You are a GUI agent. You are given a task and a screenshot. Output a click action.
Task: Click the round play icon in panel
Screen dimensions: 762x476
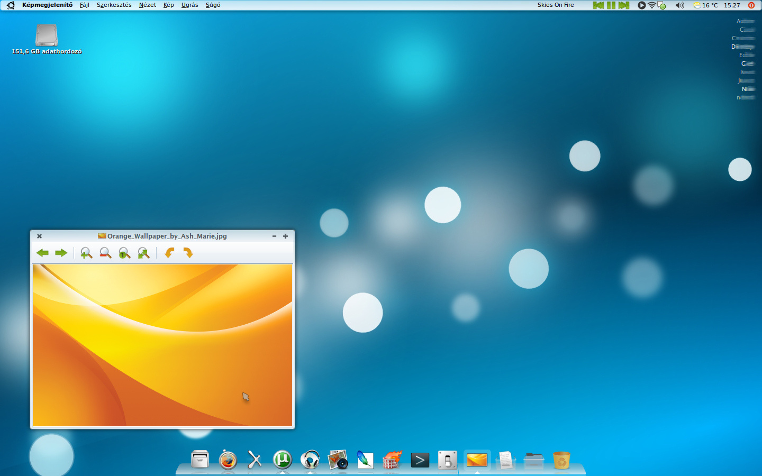pyautogui.click(x=641, y=5)
